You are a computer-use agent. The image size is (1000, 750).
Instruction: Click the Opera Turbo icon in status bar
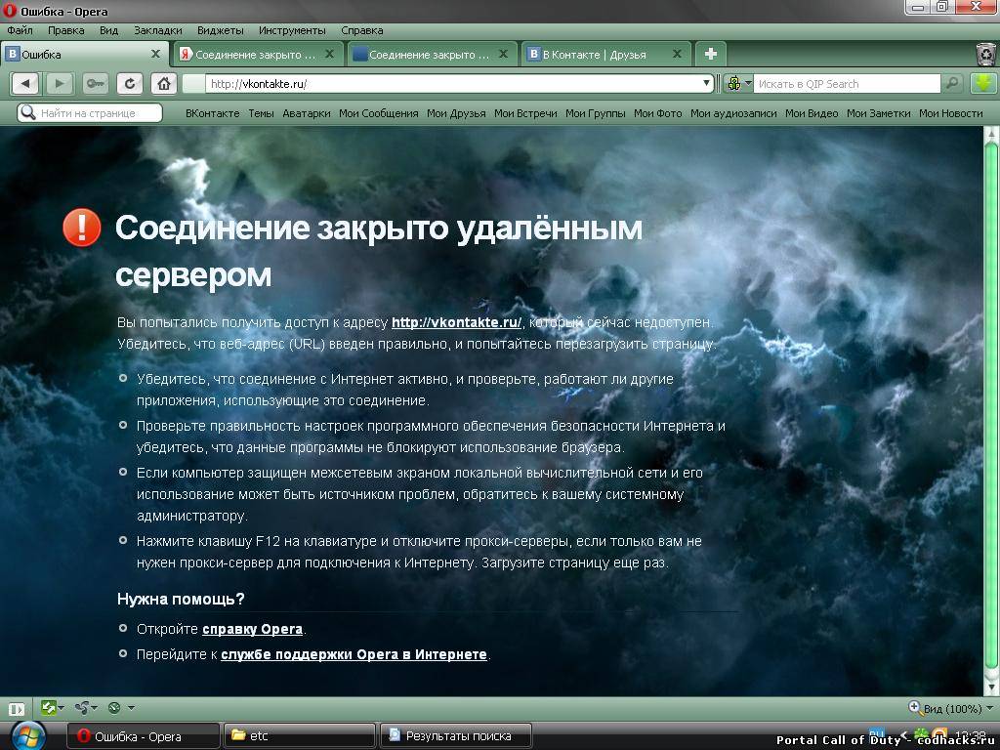click(115, 707)
